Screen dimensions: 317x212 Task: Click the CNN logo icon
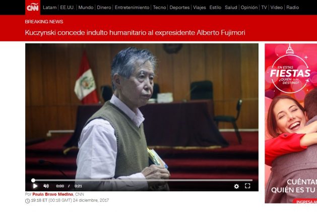[x=32, y=8]
